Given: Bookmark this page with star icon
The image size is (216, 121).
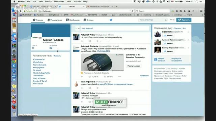Looking at the screenshot, I should pyautogui.click(x=177, y=11).
